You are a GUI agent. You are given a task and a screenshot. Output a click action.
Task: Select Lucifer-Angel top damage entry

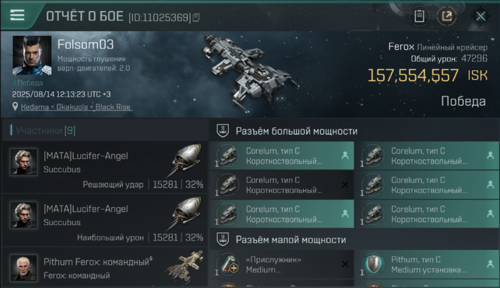pos(105,220)
